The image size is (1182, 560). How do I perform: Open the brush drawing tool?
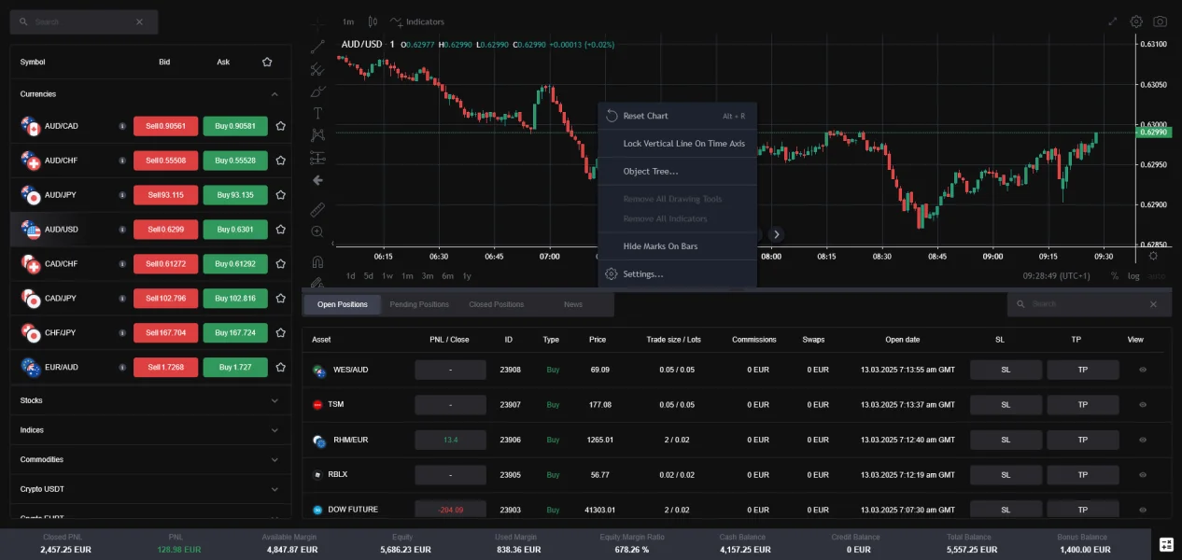[x=317, y=91]
